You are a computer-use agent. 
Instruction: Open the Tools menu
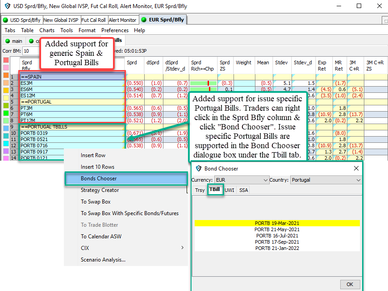click(x=67, y=30)
